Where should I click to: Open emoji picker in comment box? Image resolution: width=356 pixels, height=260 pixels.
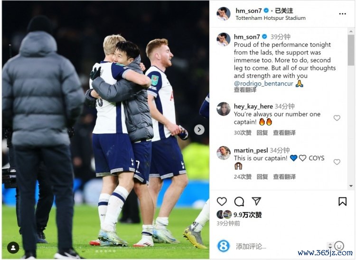click(x=339, y=246)
